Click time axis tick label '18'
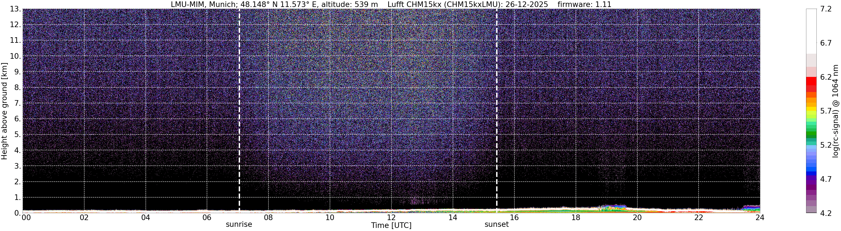Image resolution: width=841 pixels, height=231 pixels. tap(575, 218)
